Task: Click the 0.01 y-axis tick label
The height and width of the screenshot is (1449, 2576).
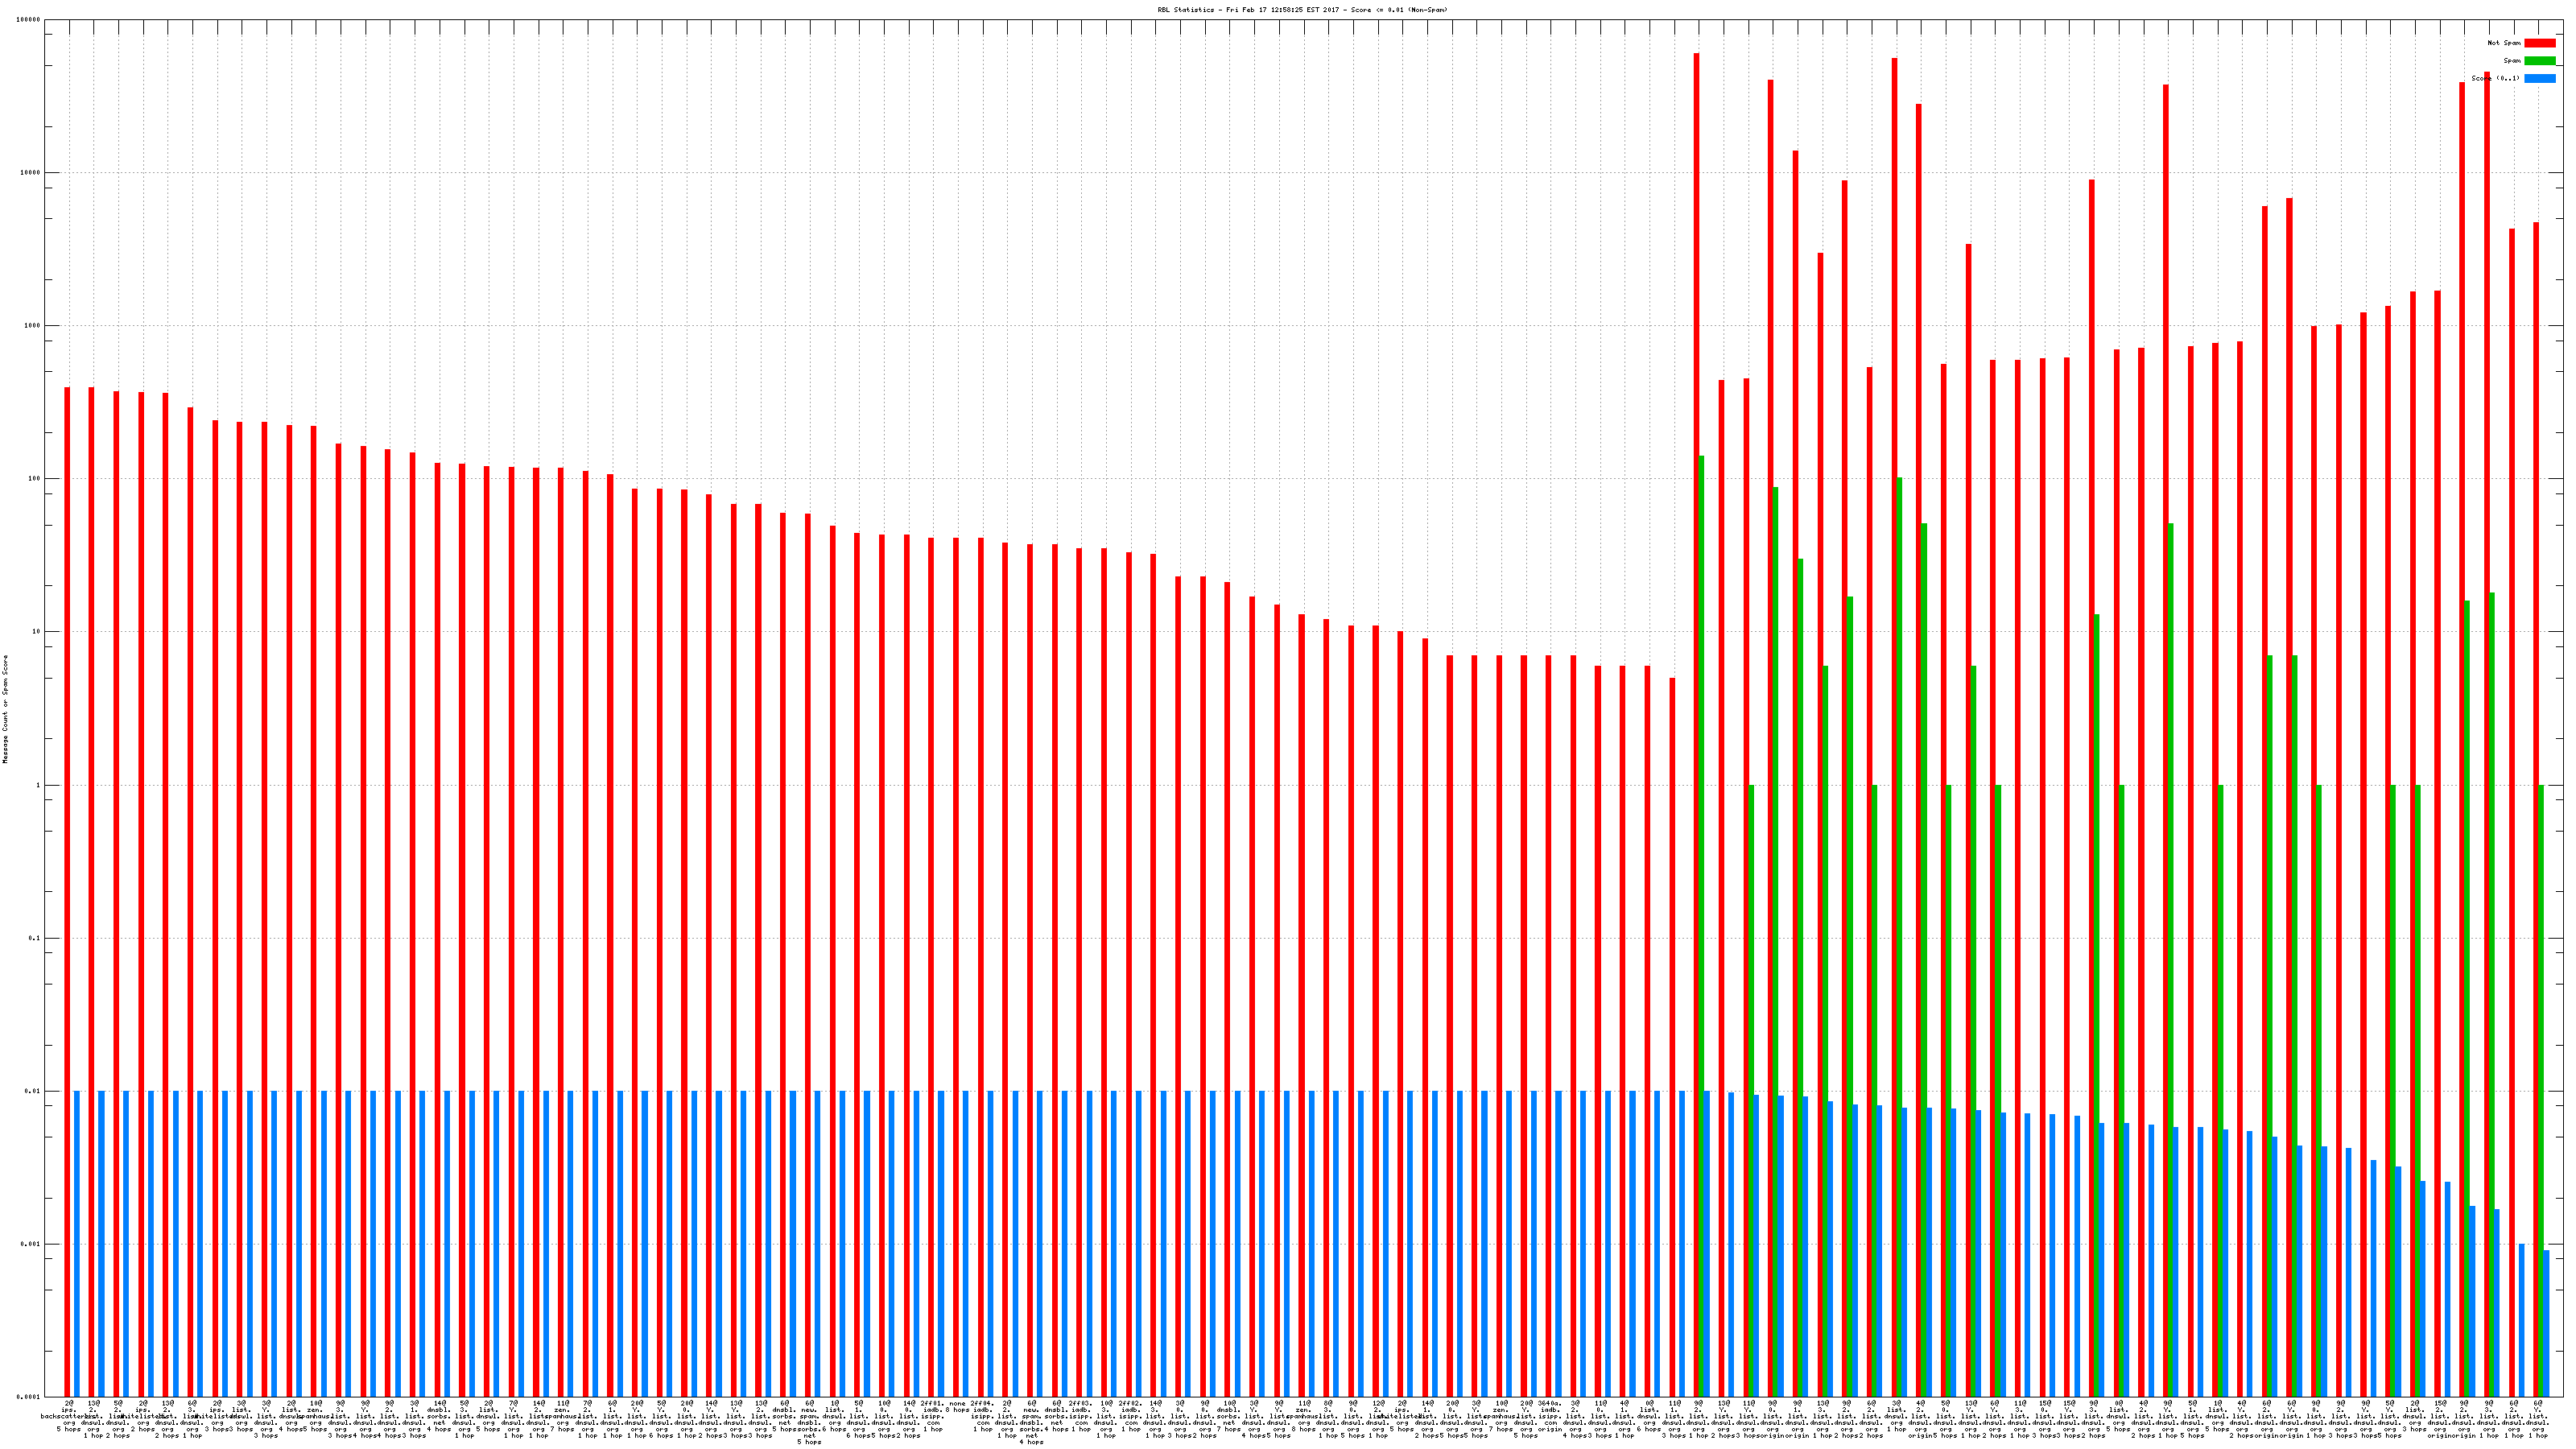Action: point(33,1092)
